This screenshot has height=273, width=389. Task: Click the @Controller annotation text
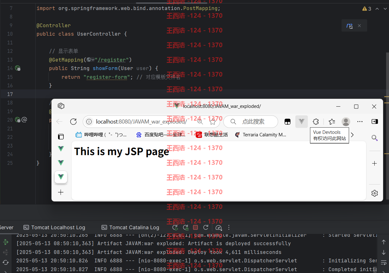(54, 25)
